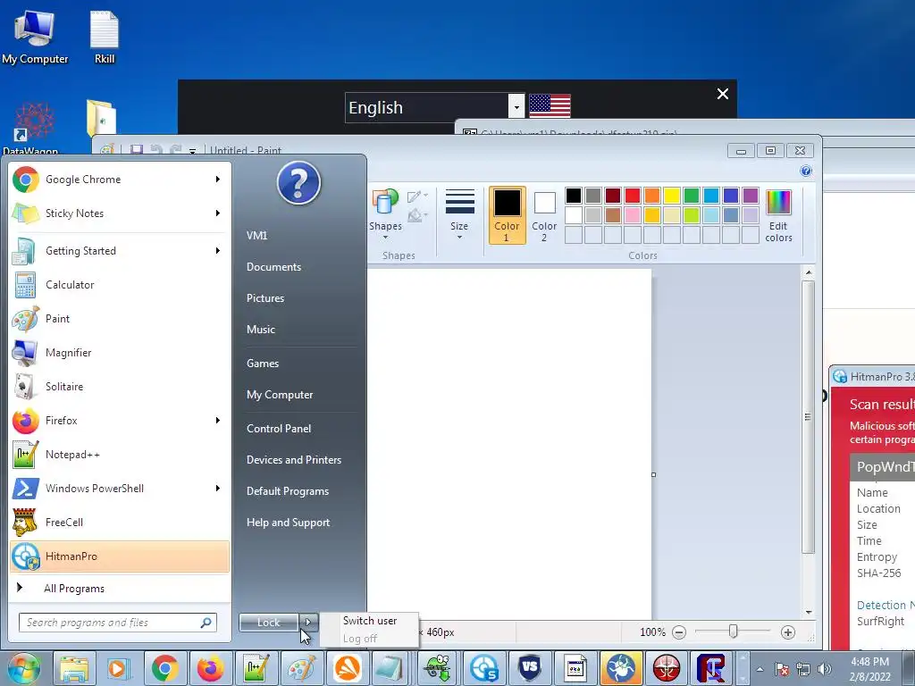The width and height of the screenshot is (915, 686).
Task: Open VM1 user folder link
Action: pos(256,236)
